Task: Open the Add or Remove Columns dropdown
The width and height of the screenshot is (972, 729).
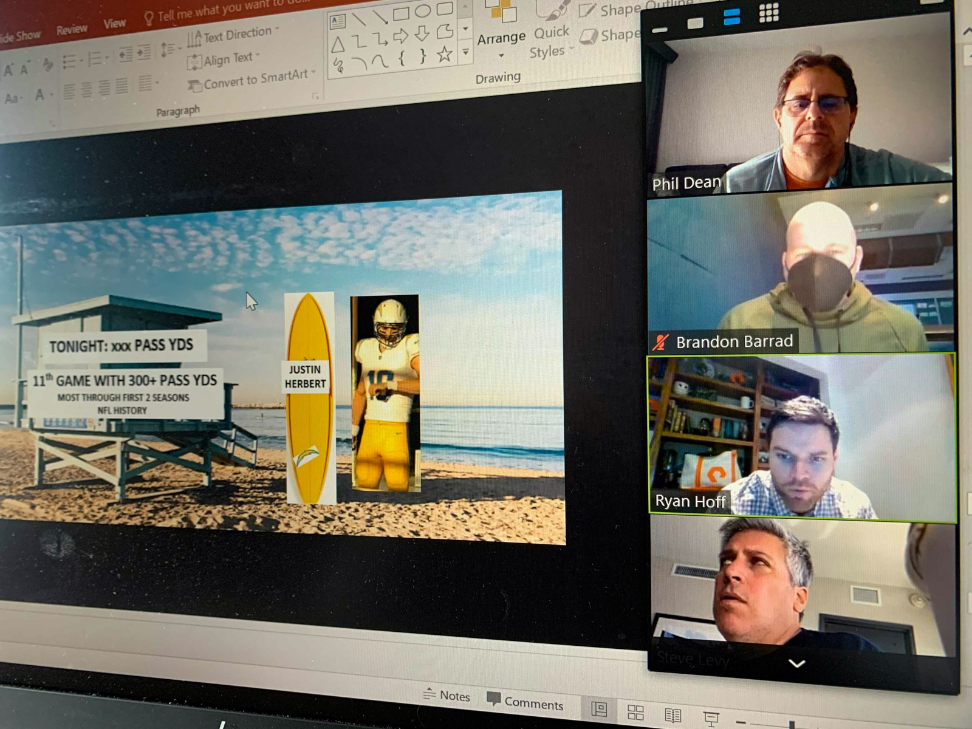Action: [x=148, y=83]
